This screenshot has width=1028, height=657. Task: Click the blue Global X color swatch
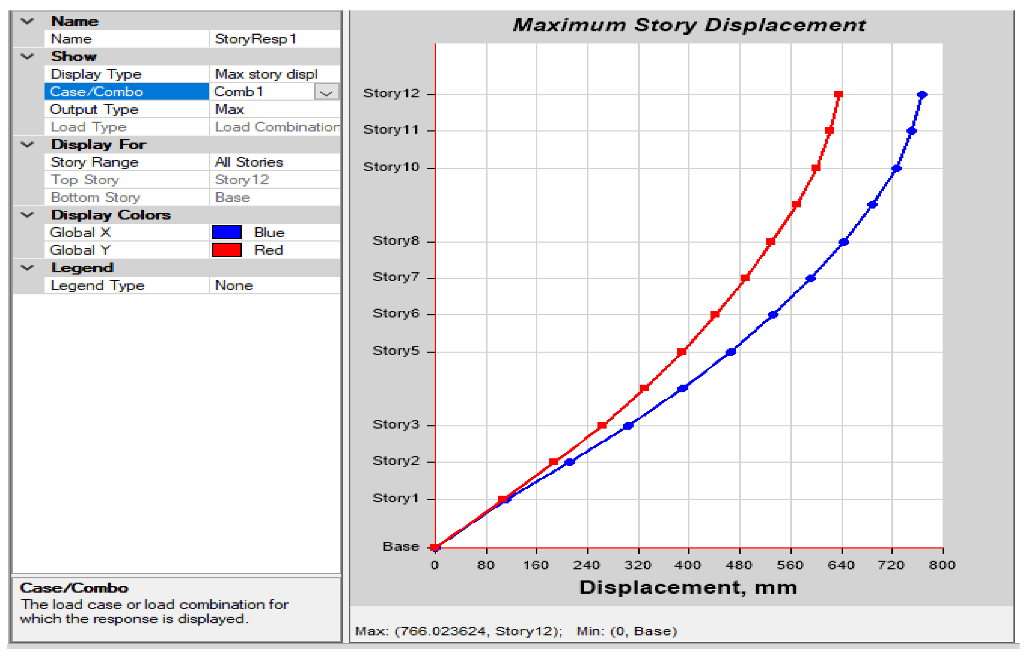(x=227, y=233)
